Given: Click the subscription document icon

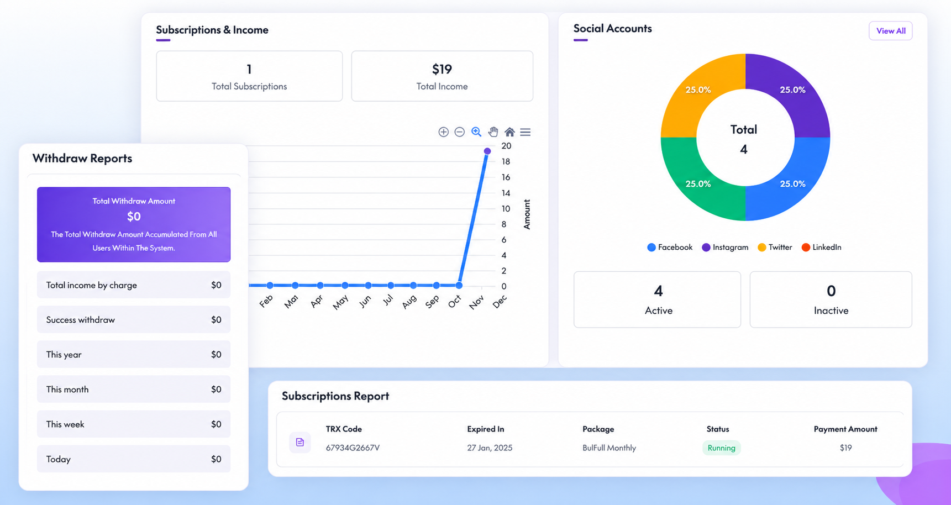Looking at the screenshot, I should 300,442.
